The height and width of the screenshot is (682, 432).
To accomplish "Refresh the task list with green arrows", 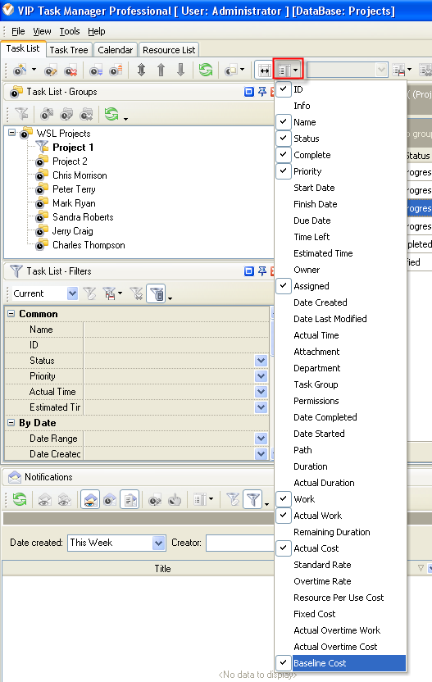I will click(205, 70).
